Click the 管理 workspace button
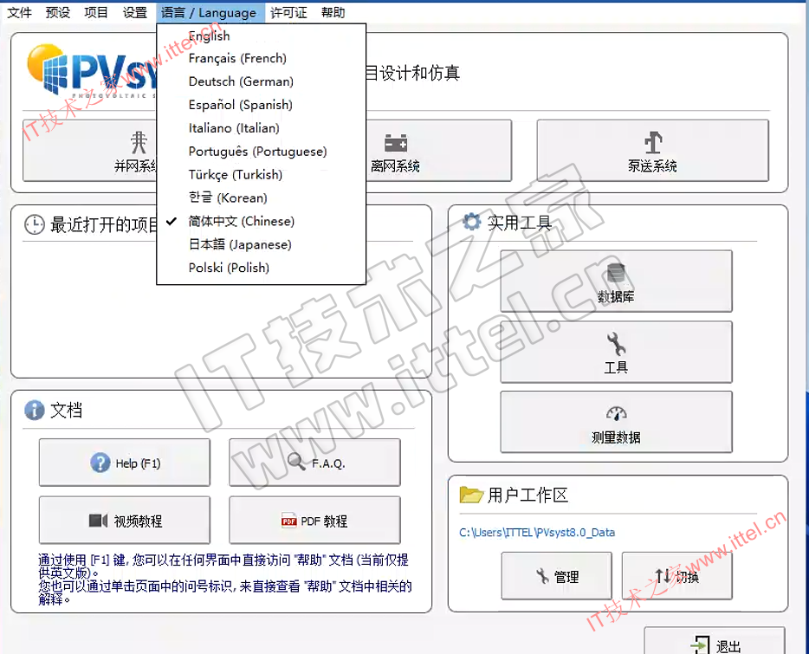This screenshot has height=654, width=809. pos(556,576)
